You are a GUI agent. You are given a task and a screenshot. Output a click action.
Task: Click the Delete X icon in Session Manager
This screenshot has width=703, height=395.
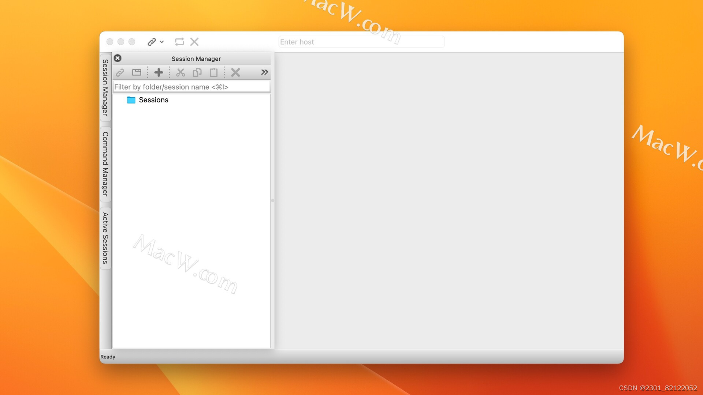(x=235, y=72)
